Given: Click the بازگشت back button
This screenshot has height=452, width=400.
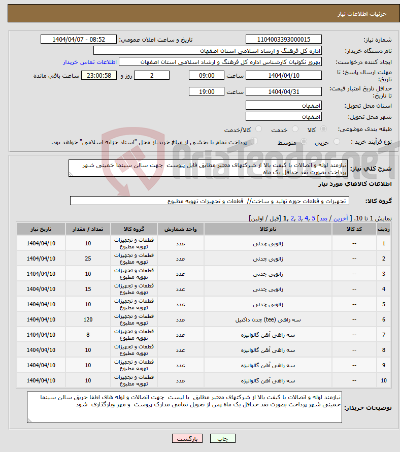Looking at the screenshot, I should tap(187, 438).
